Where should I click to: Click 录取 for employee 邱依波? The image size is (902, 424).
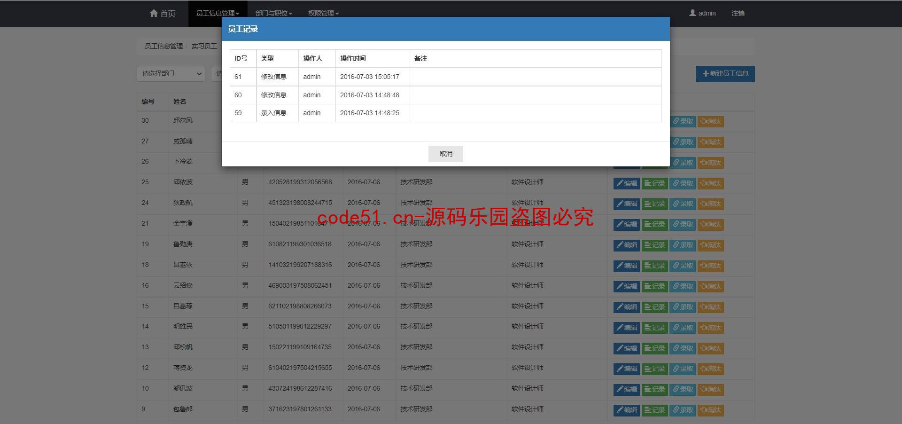pyautogui.click(x=683, y=183)
